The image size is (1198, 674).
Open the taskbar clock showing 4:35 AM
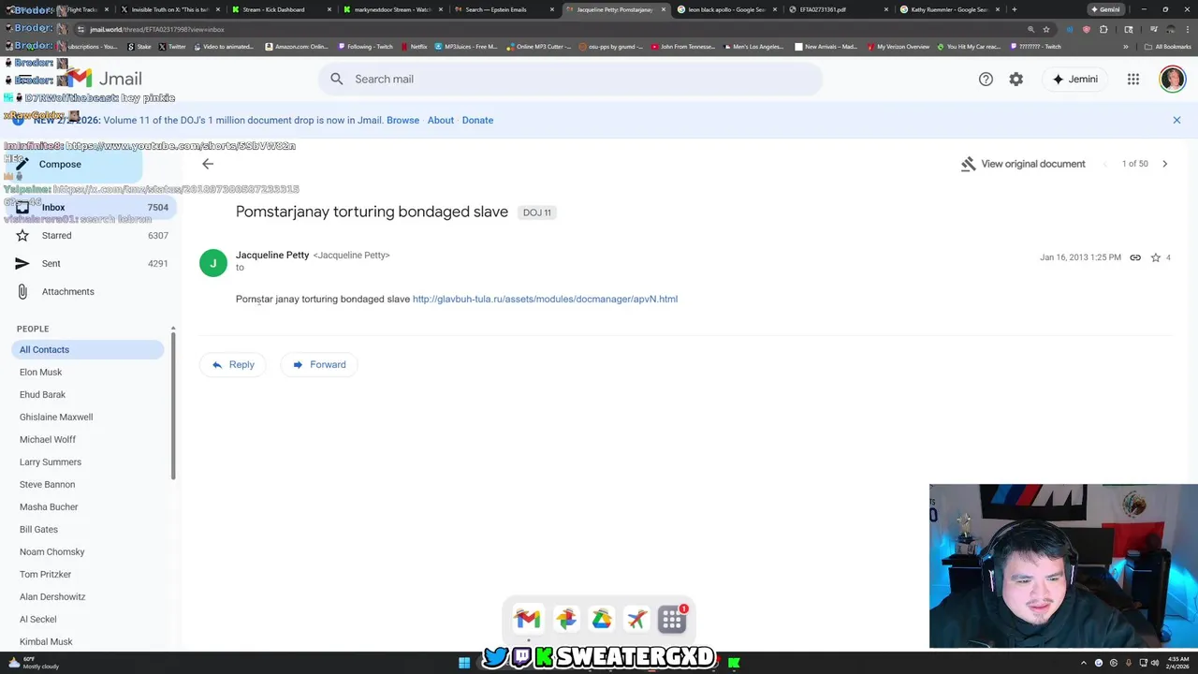coord(1176,663)
